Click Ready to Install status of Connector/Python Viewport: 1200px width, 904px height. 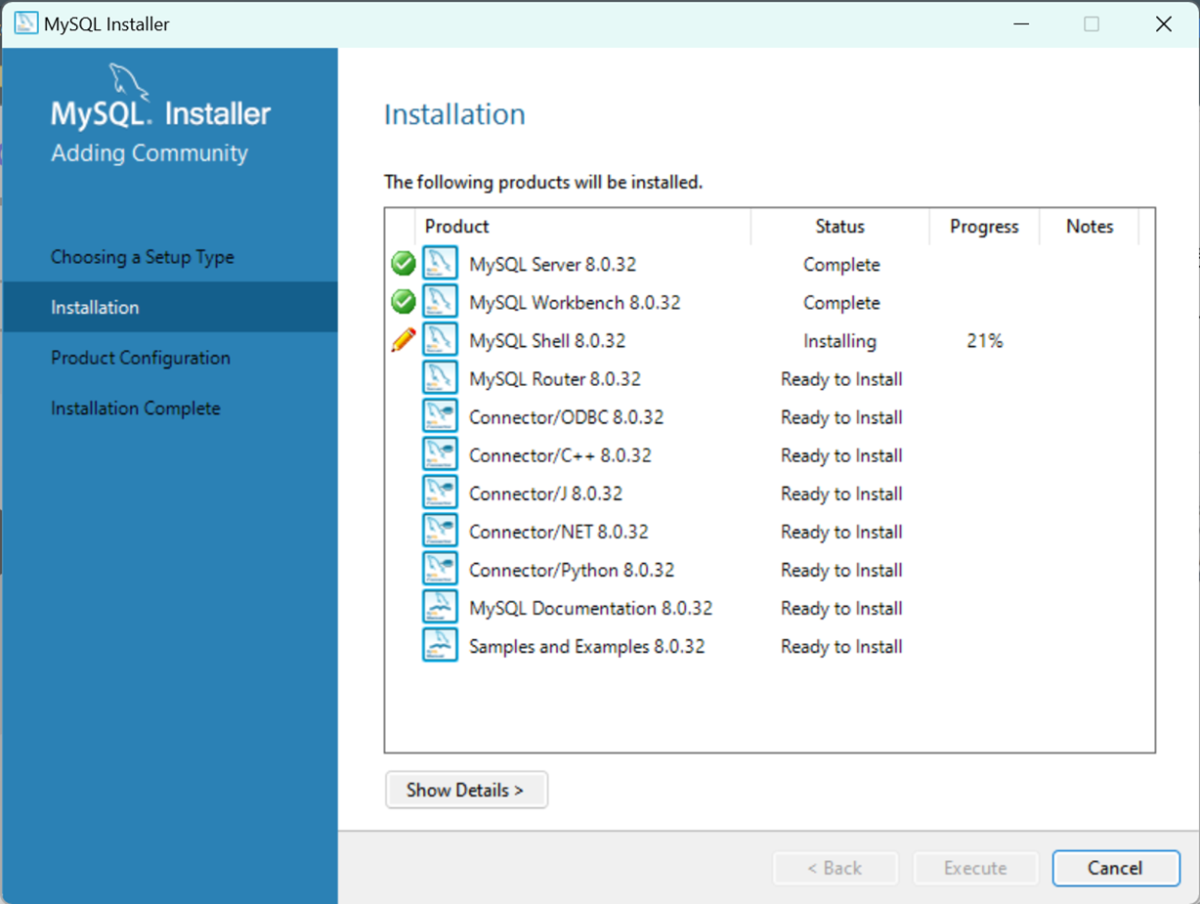[841, 570]
